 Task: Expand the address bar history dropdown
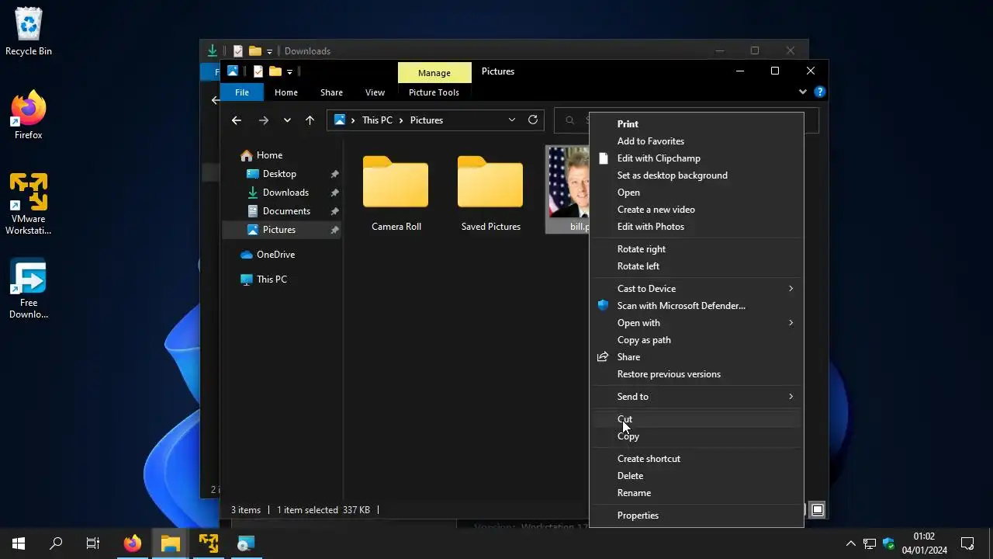[x=512, y=120]
